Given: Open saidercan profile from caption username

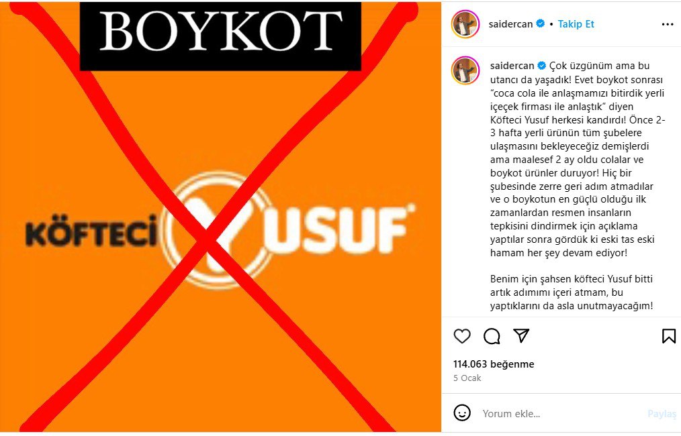Looking at the screenshot, I should click(x=512, y=66).
